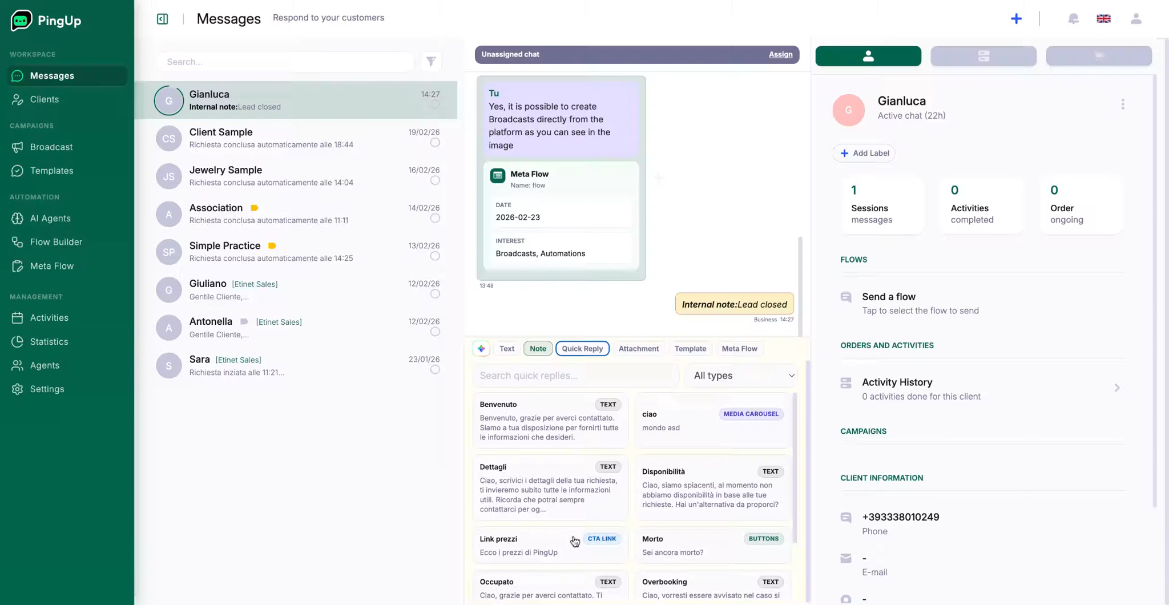Expand Activity History with the chevron
This screenshot has width=1169, height=605.
[1116, 388]
